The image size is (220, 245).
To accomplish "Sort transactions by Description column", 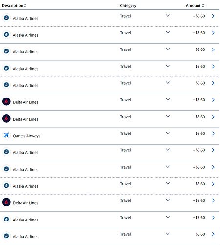I will click(x=25, y=6).
